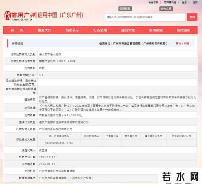The image size is (202, 184).
Task: Select the 法定代表人 name value
Action: point(43,150)
